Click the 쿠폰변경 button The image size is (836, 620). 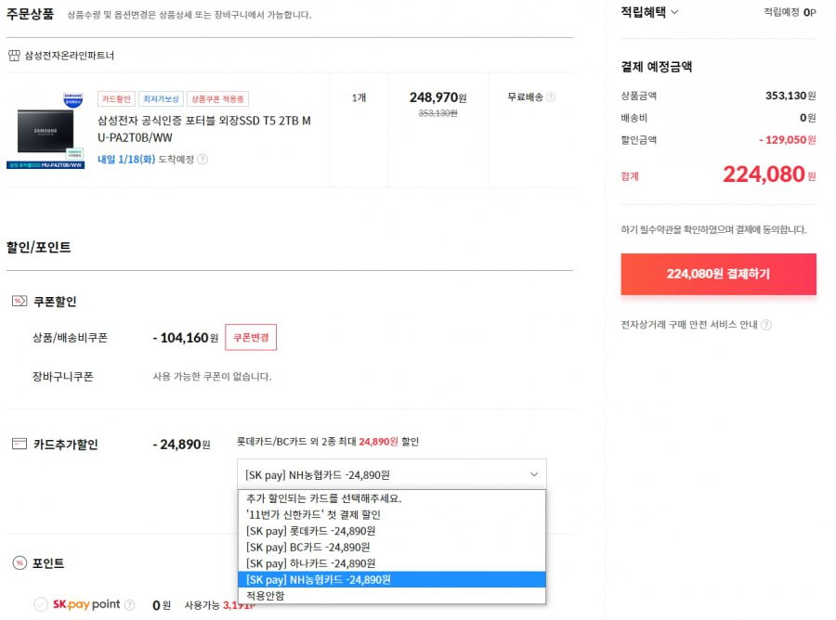251,337
